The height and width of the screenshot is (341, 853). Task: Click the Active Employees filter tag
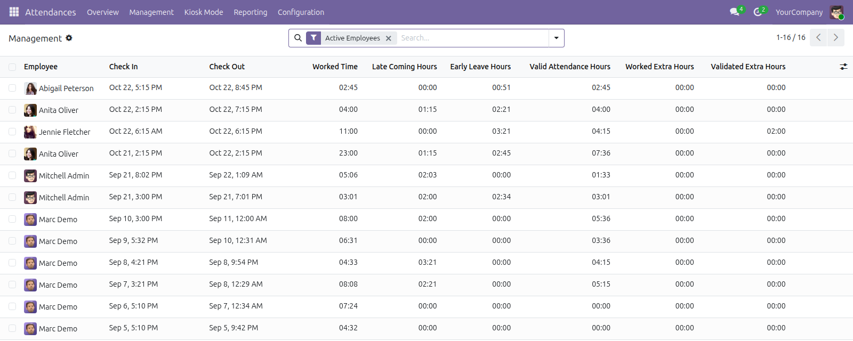click(x=352, y=38)
